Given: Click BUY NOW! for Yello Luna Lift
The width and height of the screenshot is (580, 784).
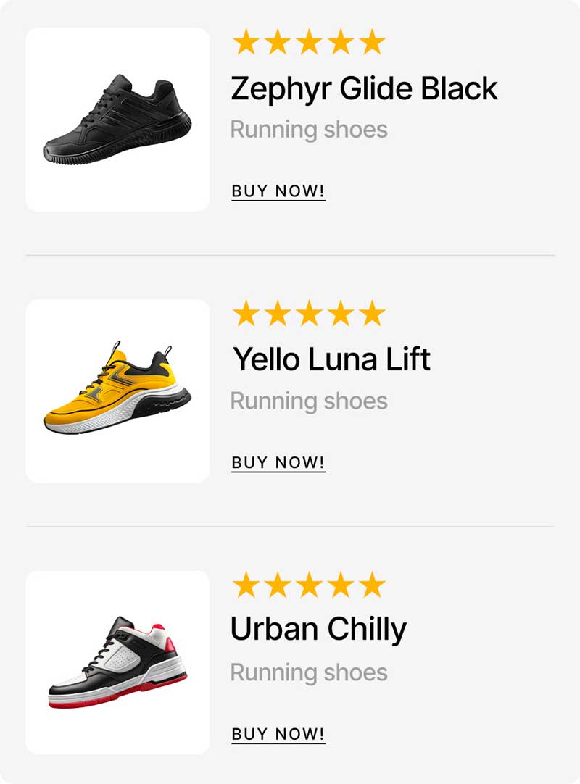Looking at the screenshot, I should pos(278,463).
